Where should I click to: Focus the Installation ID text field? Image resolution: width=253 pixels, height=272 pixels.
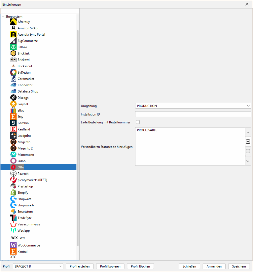193,114
